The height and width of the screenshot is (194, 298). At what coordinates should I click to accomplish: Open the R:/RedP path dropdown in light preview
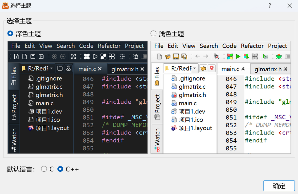(194, 69)
